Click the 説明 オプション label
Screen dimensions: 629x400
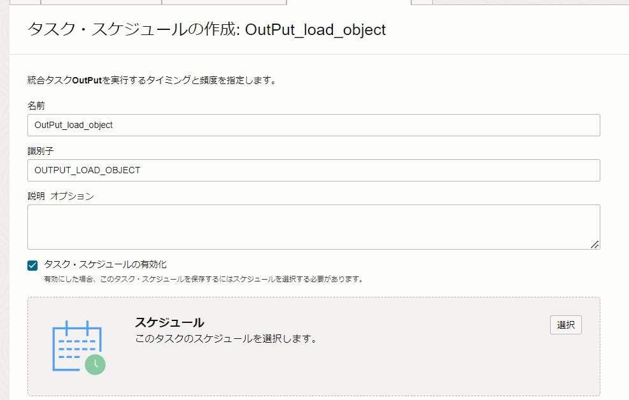tap(60, 196)
